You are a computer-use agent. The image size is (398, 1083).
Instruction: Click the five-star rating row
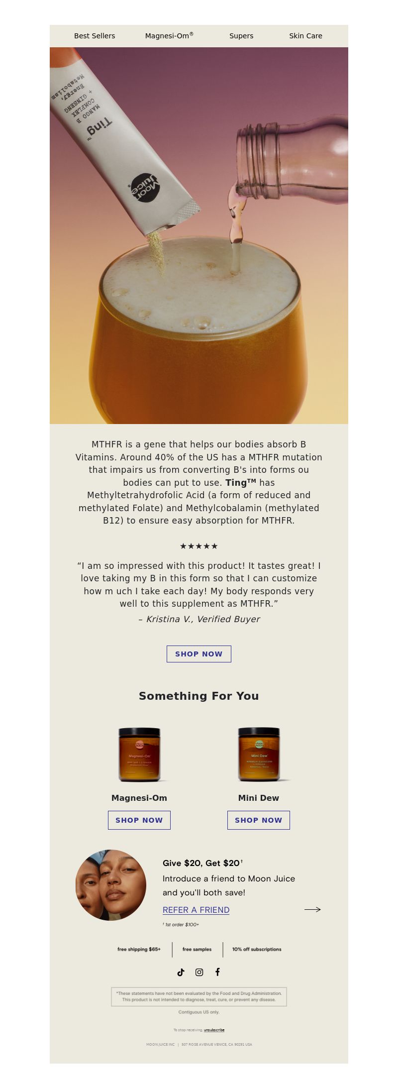click(199, 546)
